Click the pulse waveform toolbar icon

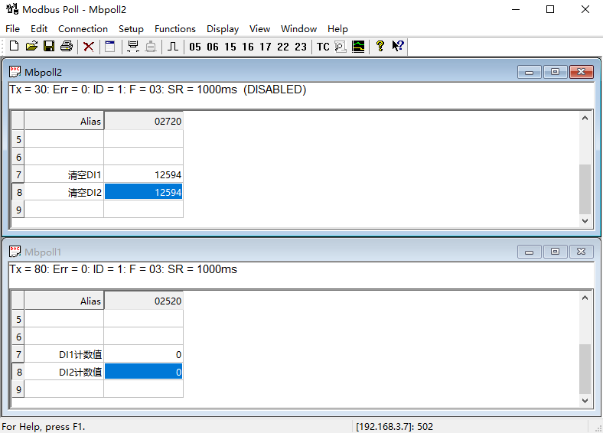click(173, 47)
